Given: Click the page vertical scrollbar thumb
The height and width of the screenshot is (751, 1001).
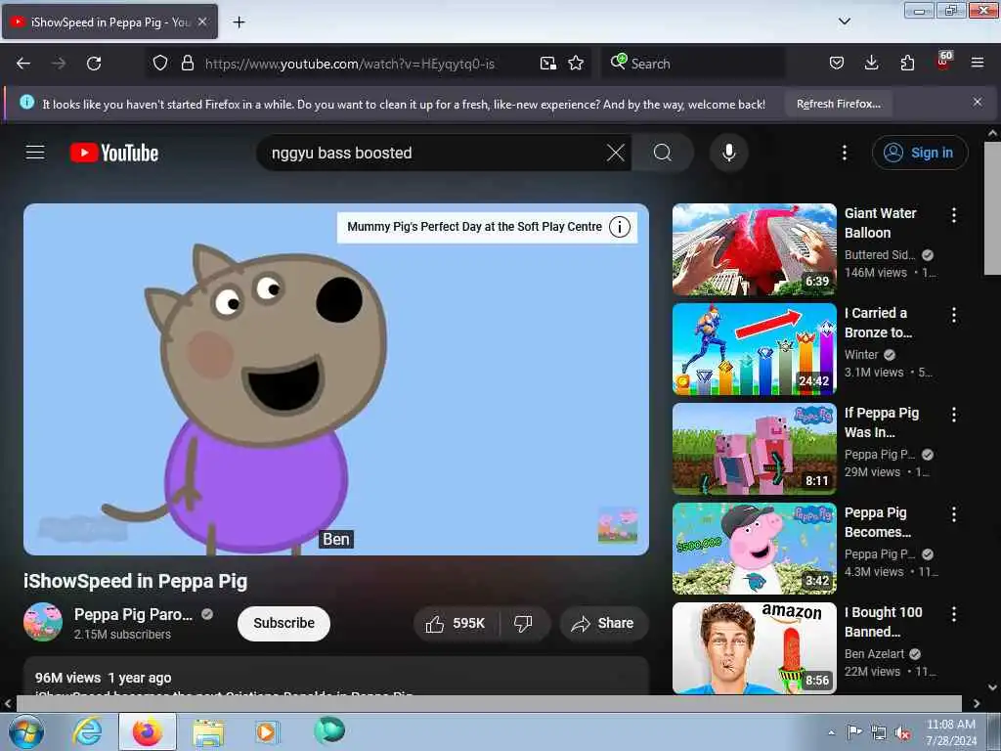Looking at the screenshot, I should (x=992, y=208).
